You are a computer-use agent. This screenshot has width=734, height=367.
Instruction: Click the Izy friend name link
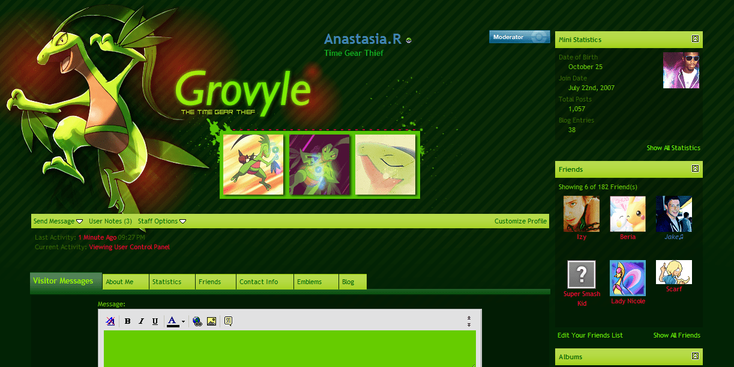[582, 237]
